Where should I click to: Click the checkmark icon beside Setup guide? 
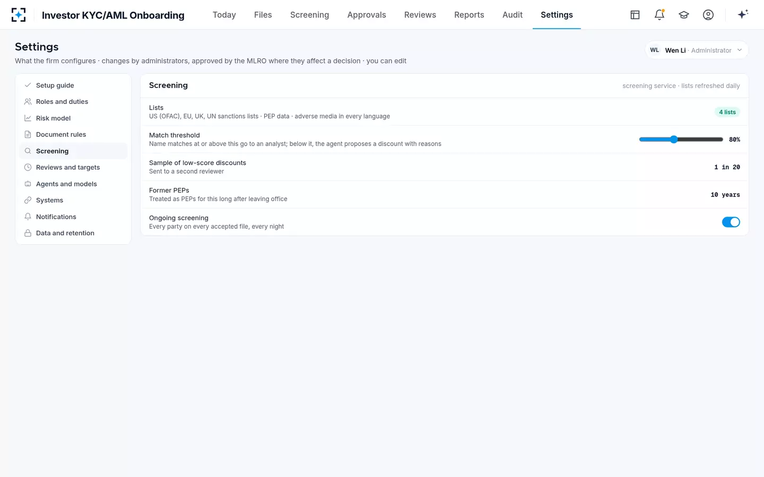tap(28, 85)
